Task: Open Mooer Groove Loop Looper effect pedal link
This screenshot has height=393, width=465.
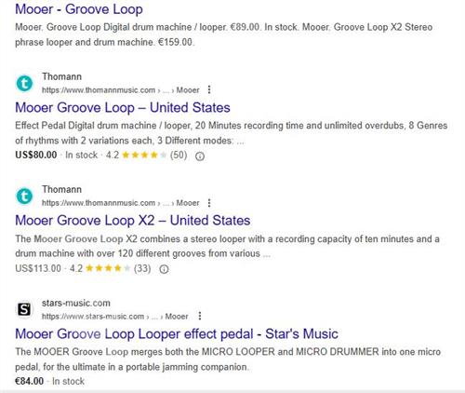Action: [177, 334]
